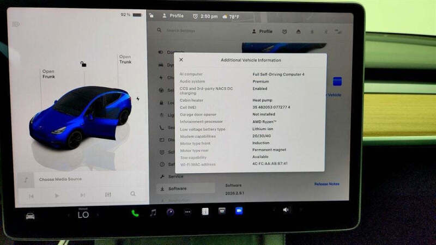The width and height of the screenshot is (436, 245).
Task: Tap the Open Frunk label
Action: pos(49,74)
